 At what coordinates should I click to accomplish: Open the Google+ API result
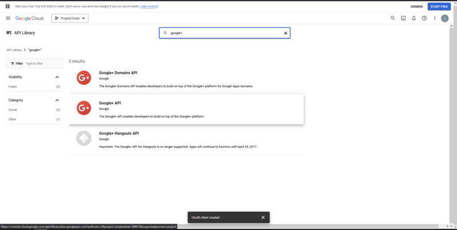(186, 110)
